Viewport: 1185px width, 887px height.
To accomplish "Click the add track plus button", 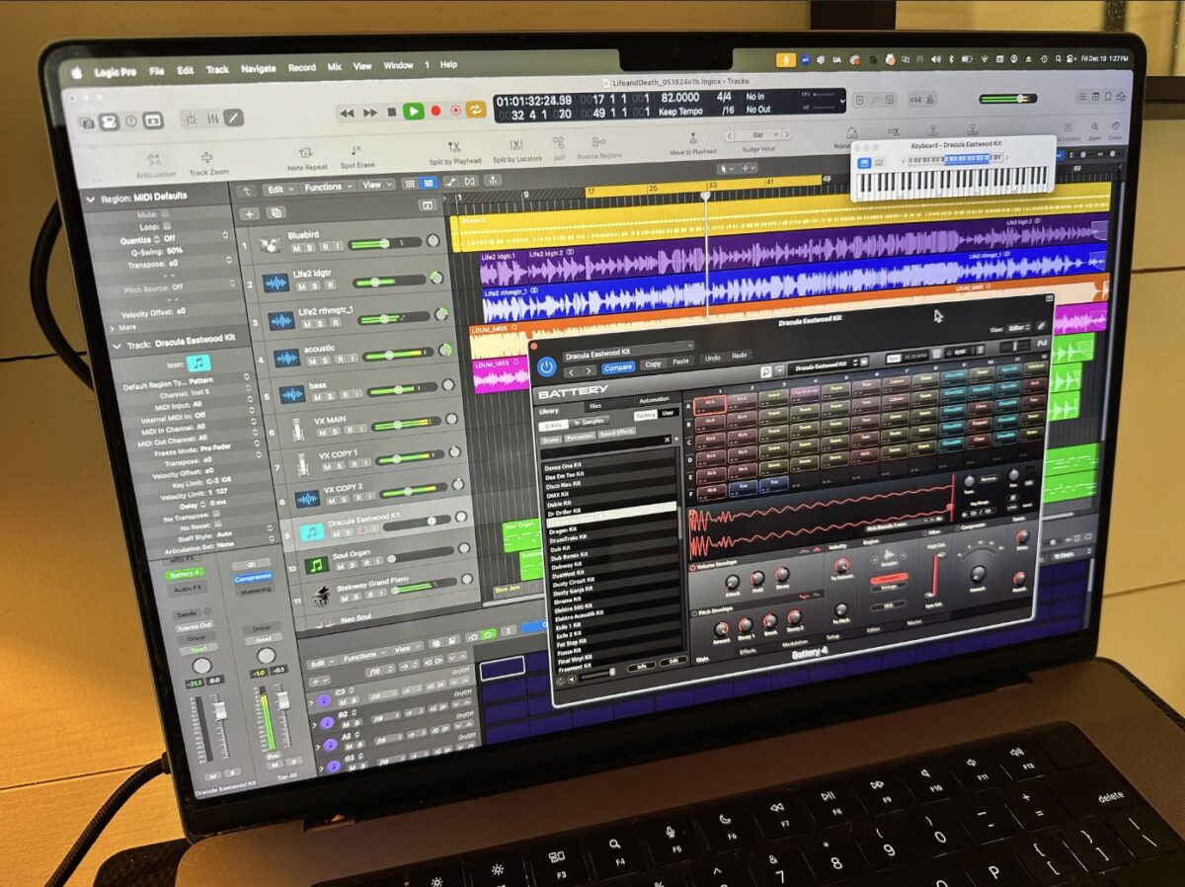I will click(x=251, y=213).
